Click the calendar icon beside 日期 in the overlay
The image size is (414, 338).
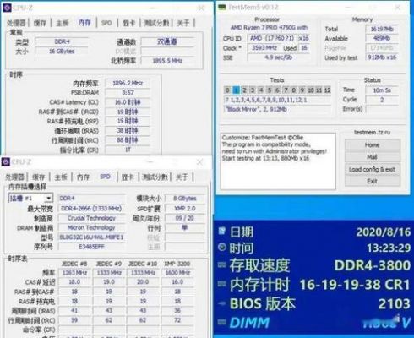pyautogui.click(x=222, y=231)
